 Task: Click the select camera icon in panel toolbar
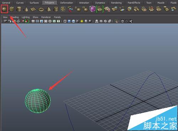[5, 21]
